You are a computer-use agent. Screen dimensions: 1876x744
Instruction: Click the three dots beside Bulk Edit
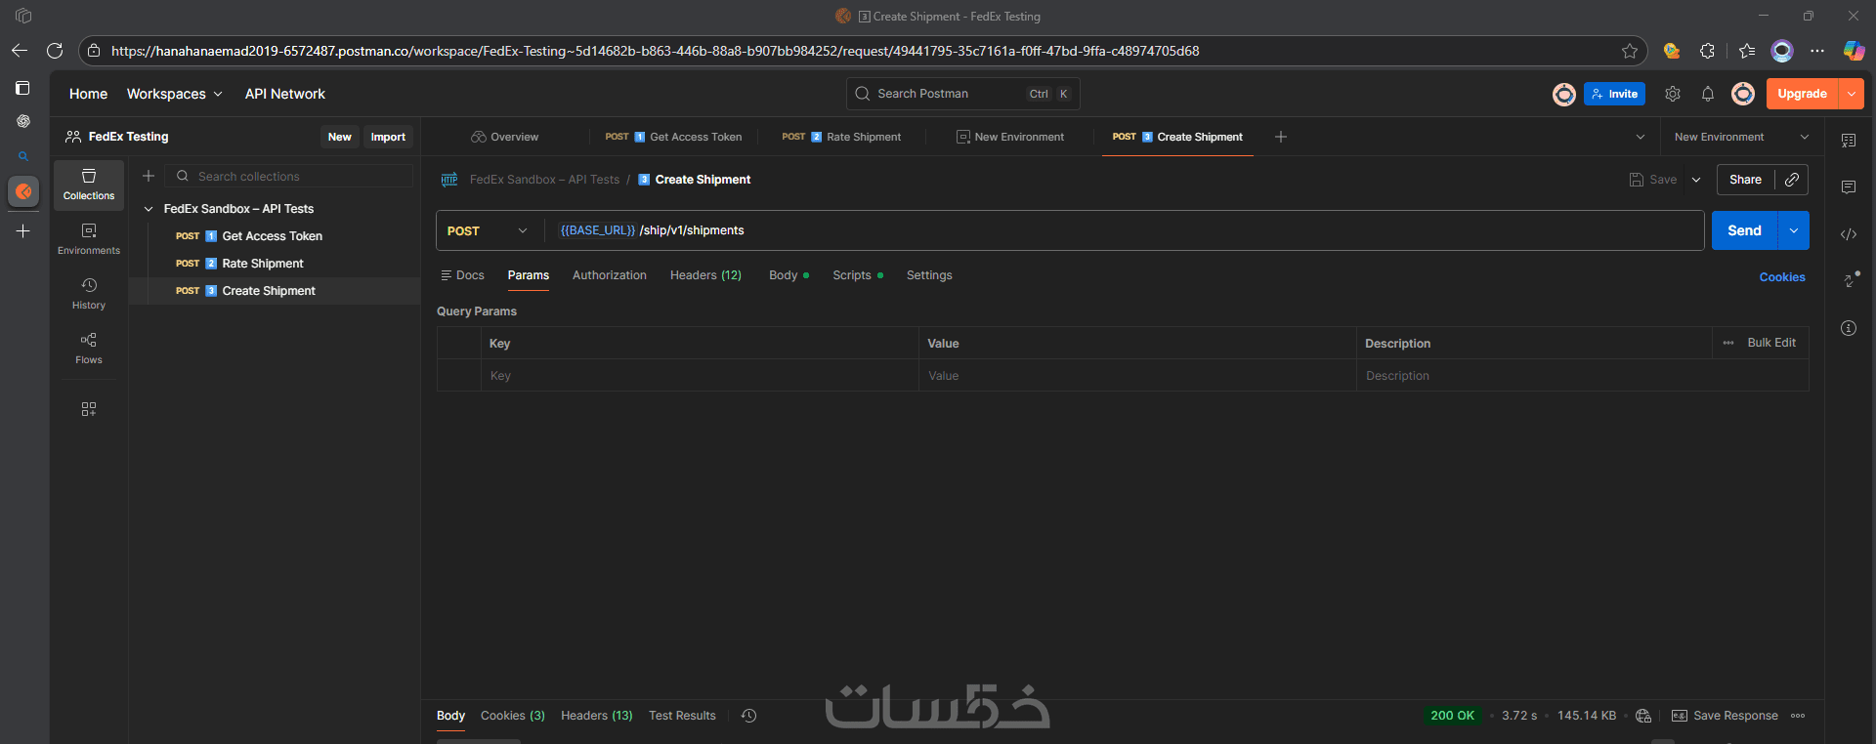click(1728, 343)
